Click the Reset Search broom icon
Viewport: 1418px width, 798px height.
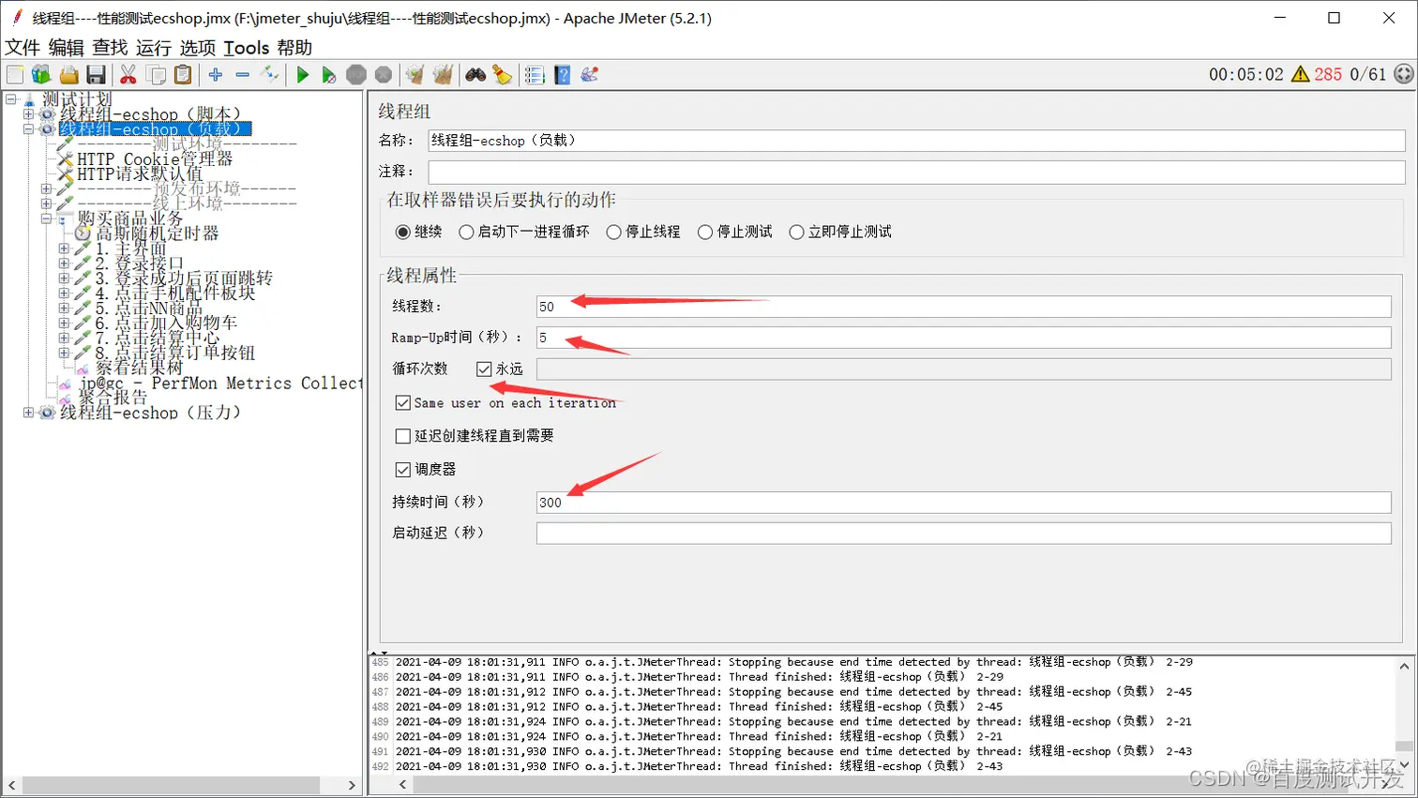[503, 75]
